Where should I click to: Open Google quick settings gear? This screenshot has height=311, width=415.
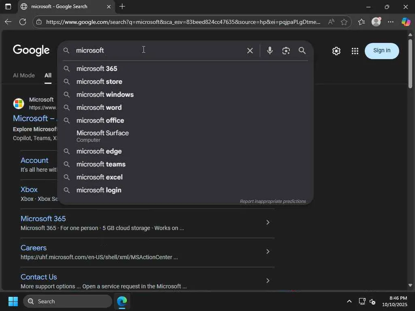tap(336, 51)
